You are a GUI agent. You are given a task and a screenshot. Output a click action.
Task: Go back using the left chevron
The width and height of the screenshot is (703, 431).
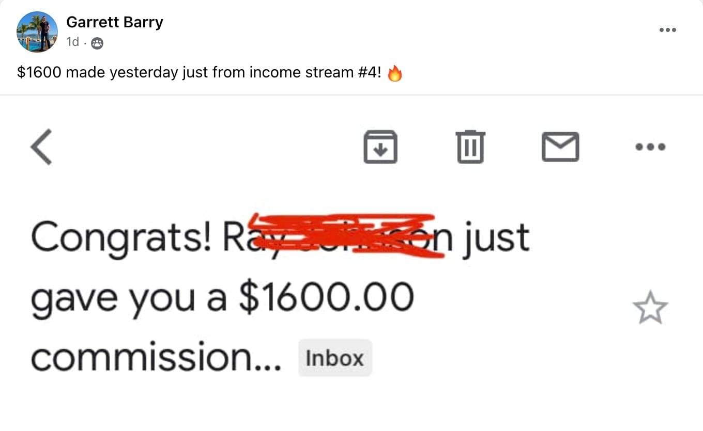(x=41, y=147)
